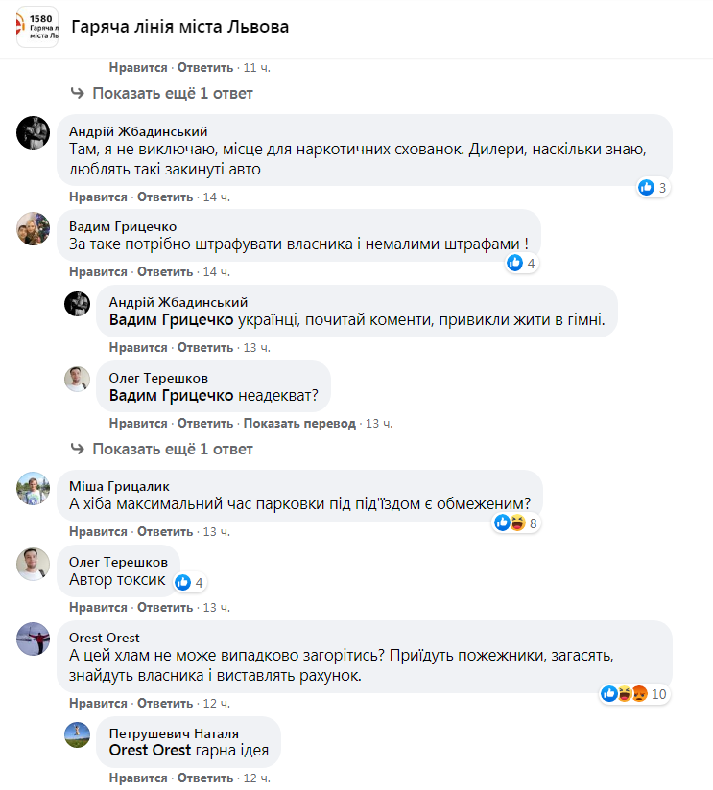
Task: Click the 1580 hotline page logo
Action: tap(36, 28)
